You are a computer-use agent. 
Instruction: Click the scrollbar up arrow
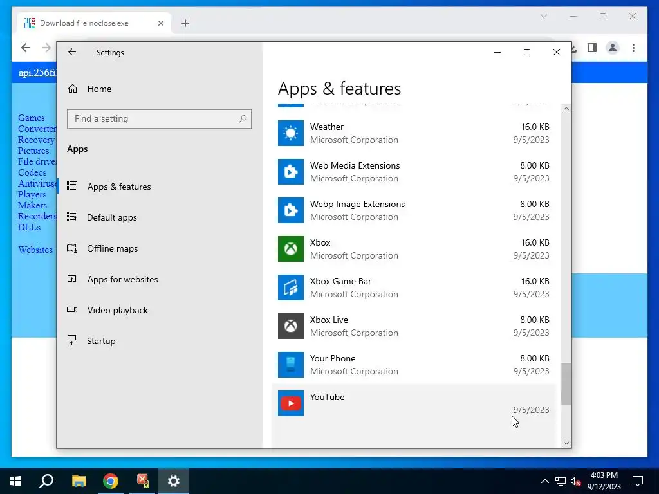coord(566,109)
